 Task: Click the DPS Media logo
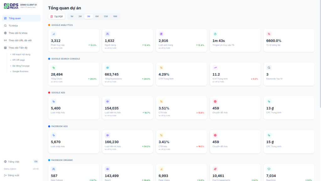click(11, 6)
